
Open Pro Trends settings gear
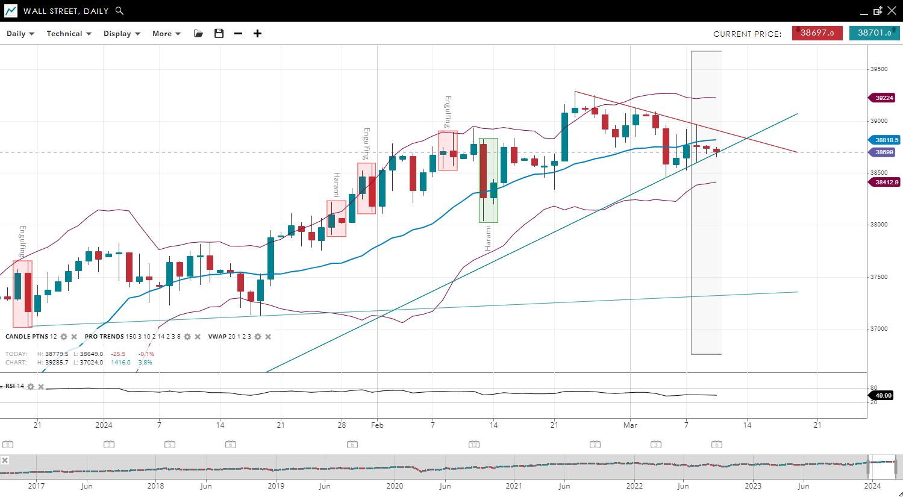tap(187, 337)
